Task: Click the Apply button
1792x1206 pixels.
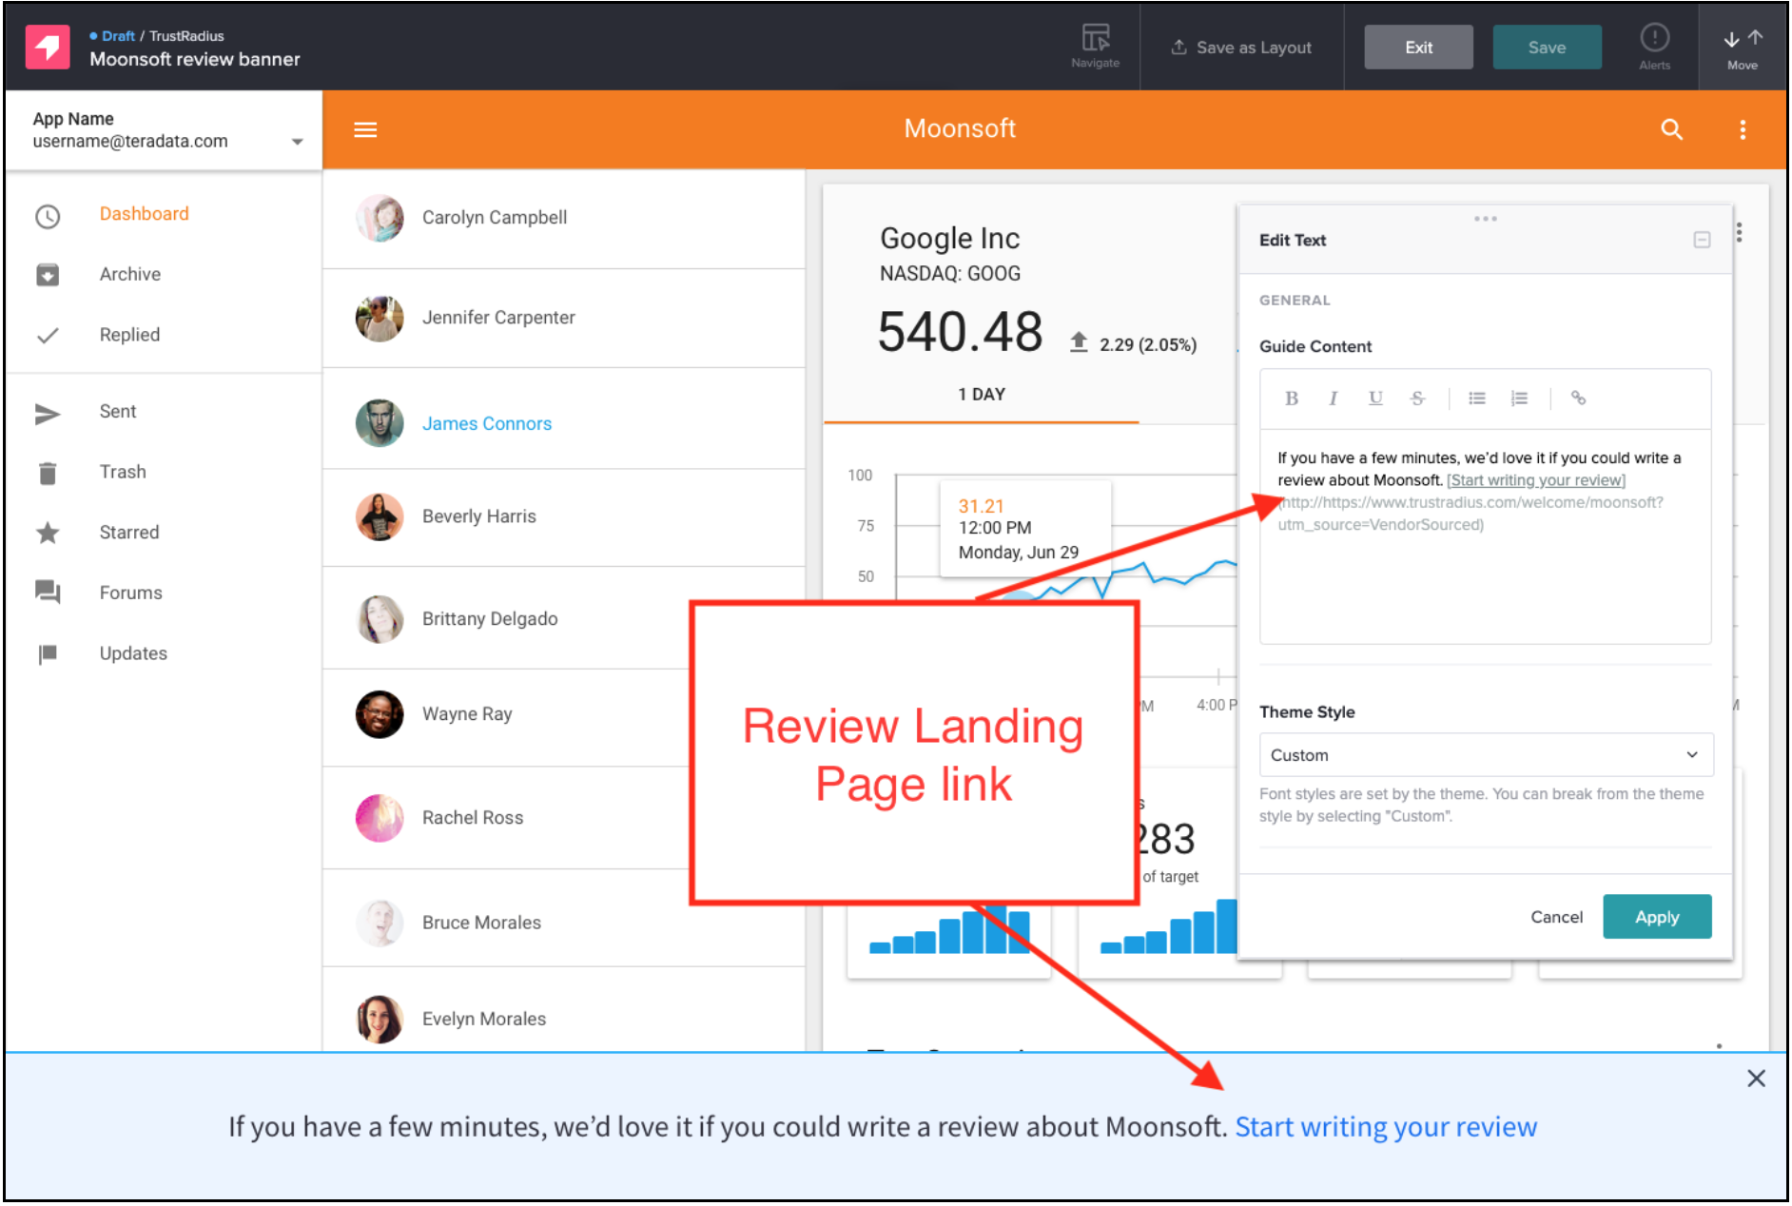Action: coord(1657,917)
